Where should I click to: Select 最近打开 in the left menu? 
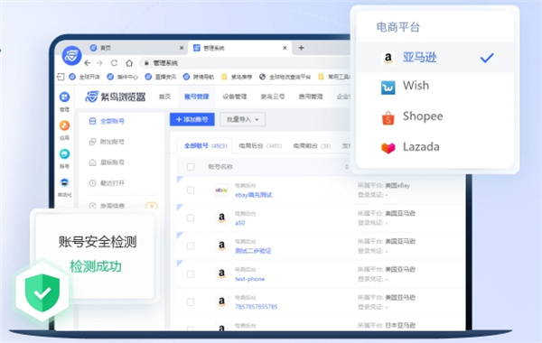[107, 183]
